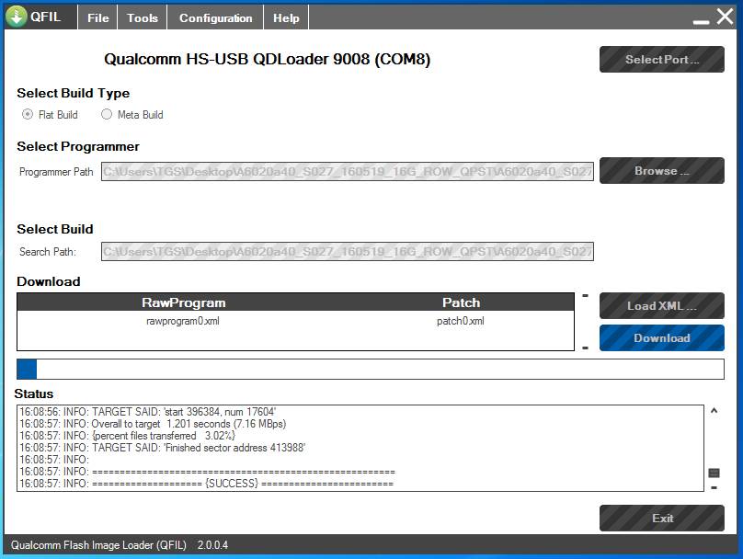The width and height of the screenshot is (743, 559).
Task: Click the status log scroll-down arrow
Action: click(x=714, y=487)
